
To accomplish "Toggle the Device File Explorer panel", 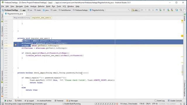I will pos(185,88).
